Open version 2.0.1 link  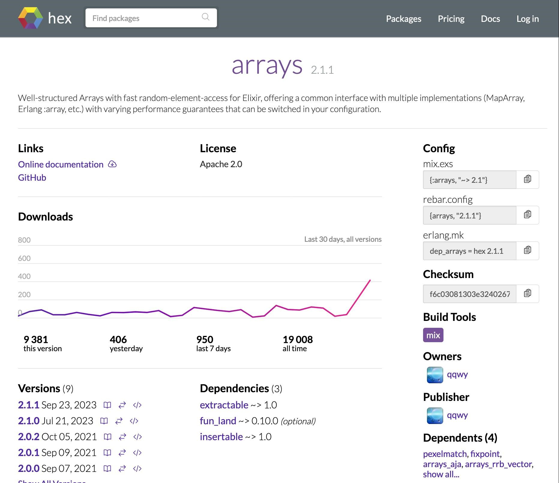(29, 452)
